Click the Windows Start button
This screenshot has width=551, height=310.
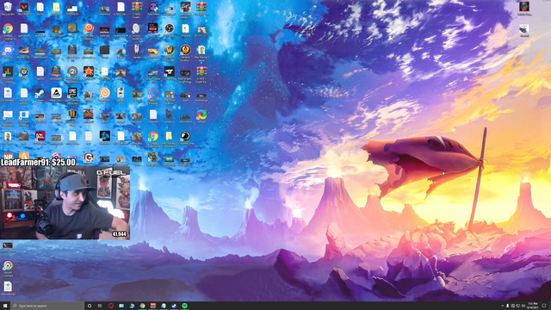5,306
